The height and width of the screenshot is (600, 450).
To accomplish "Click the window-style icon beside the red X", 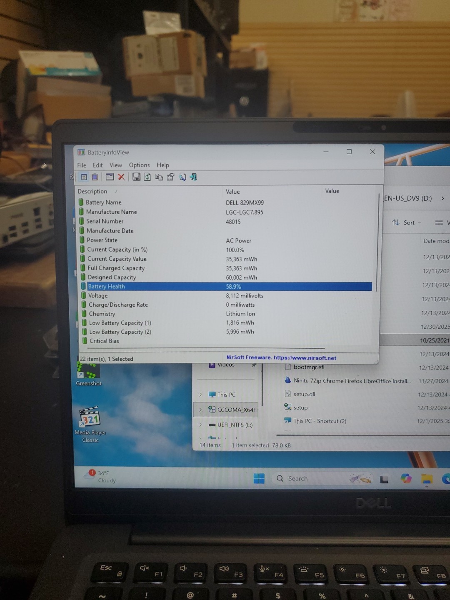I will 110,177.
